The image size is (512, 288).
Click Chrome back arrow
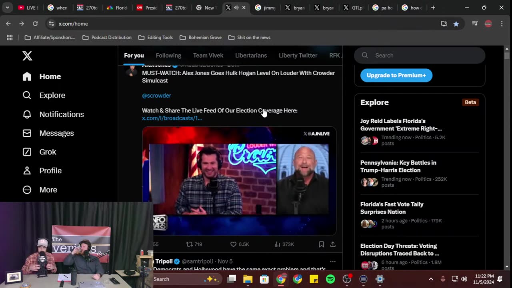click(8, 24)
